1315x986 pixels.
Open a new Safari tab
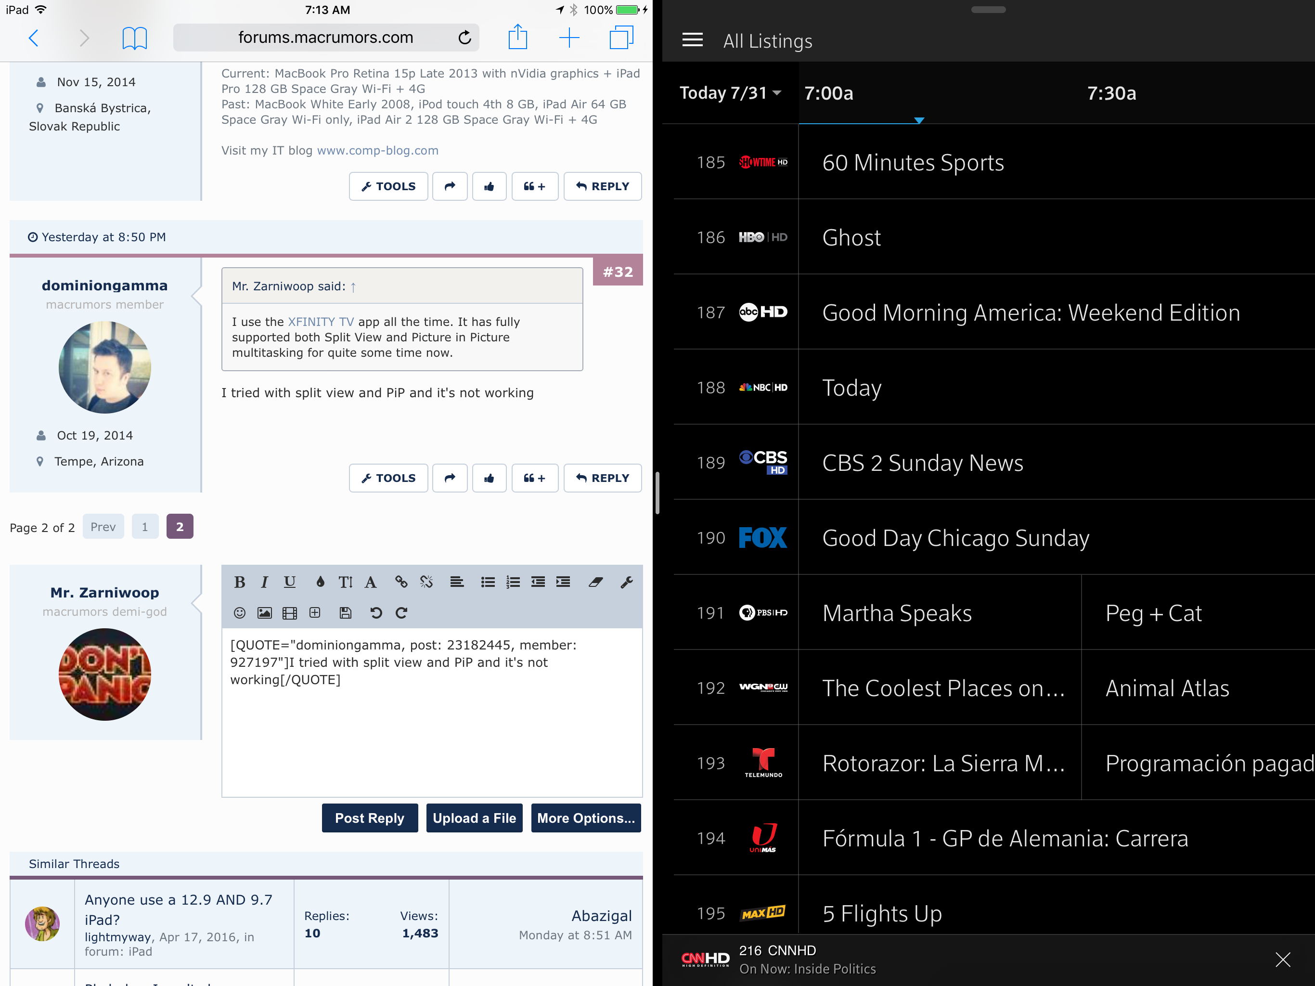click(569, 38)
